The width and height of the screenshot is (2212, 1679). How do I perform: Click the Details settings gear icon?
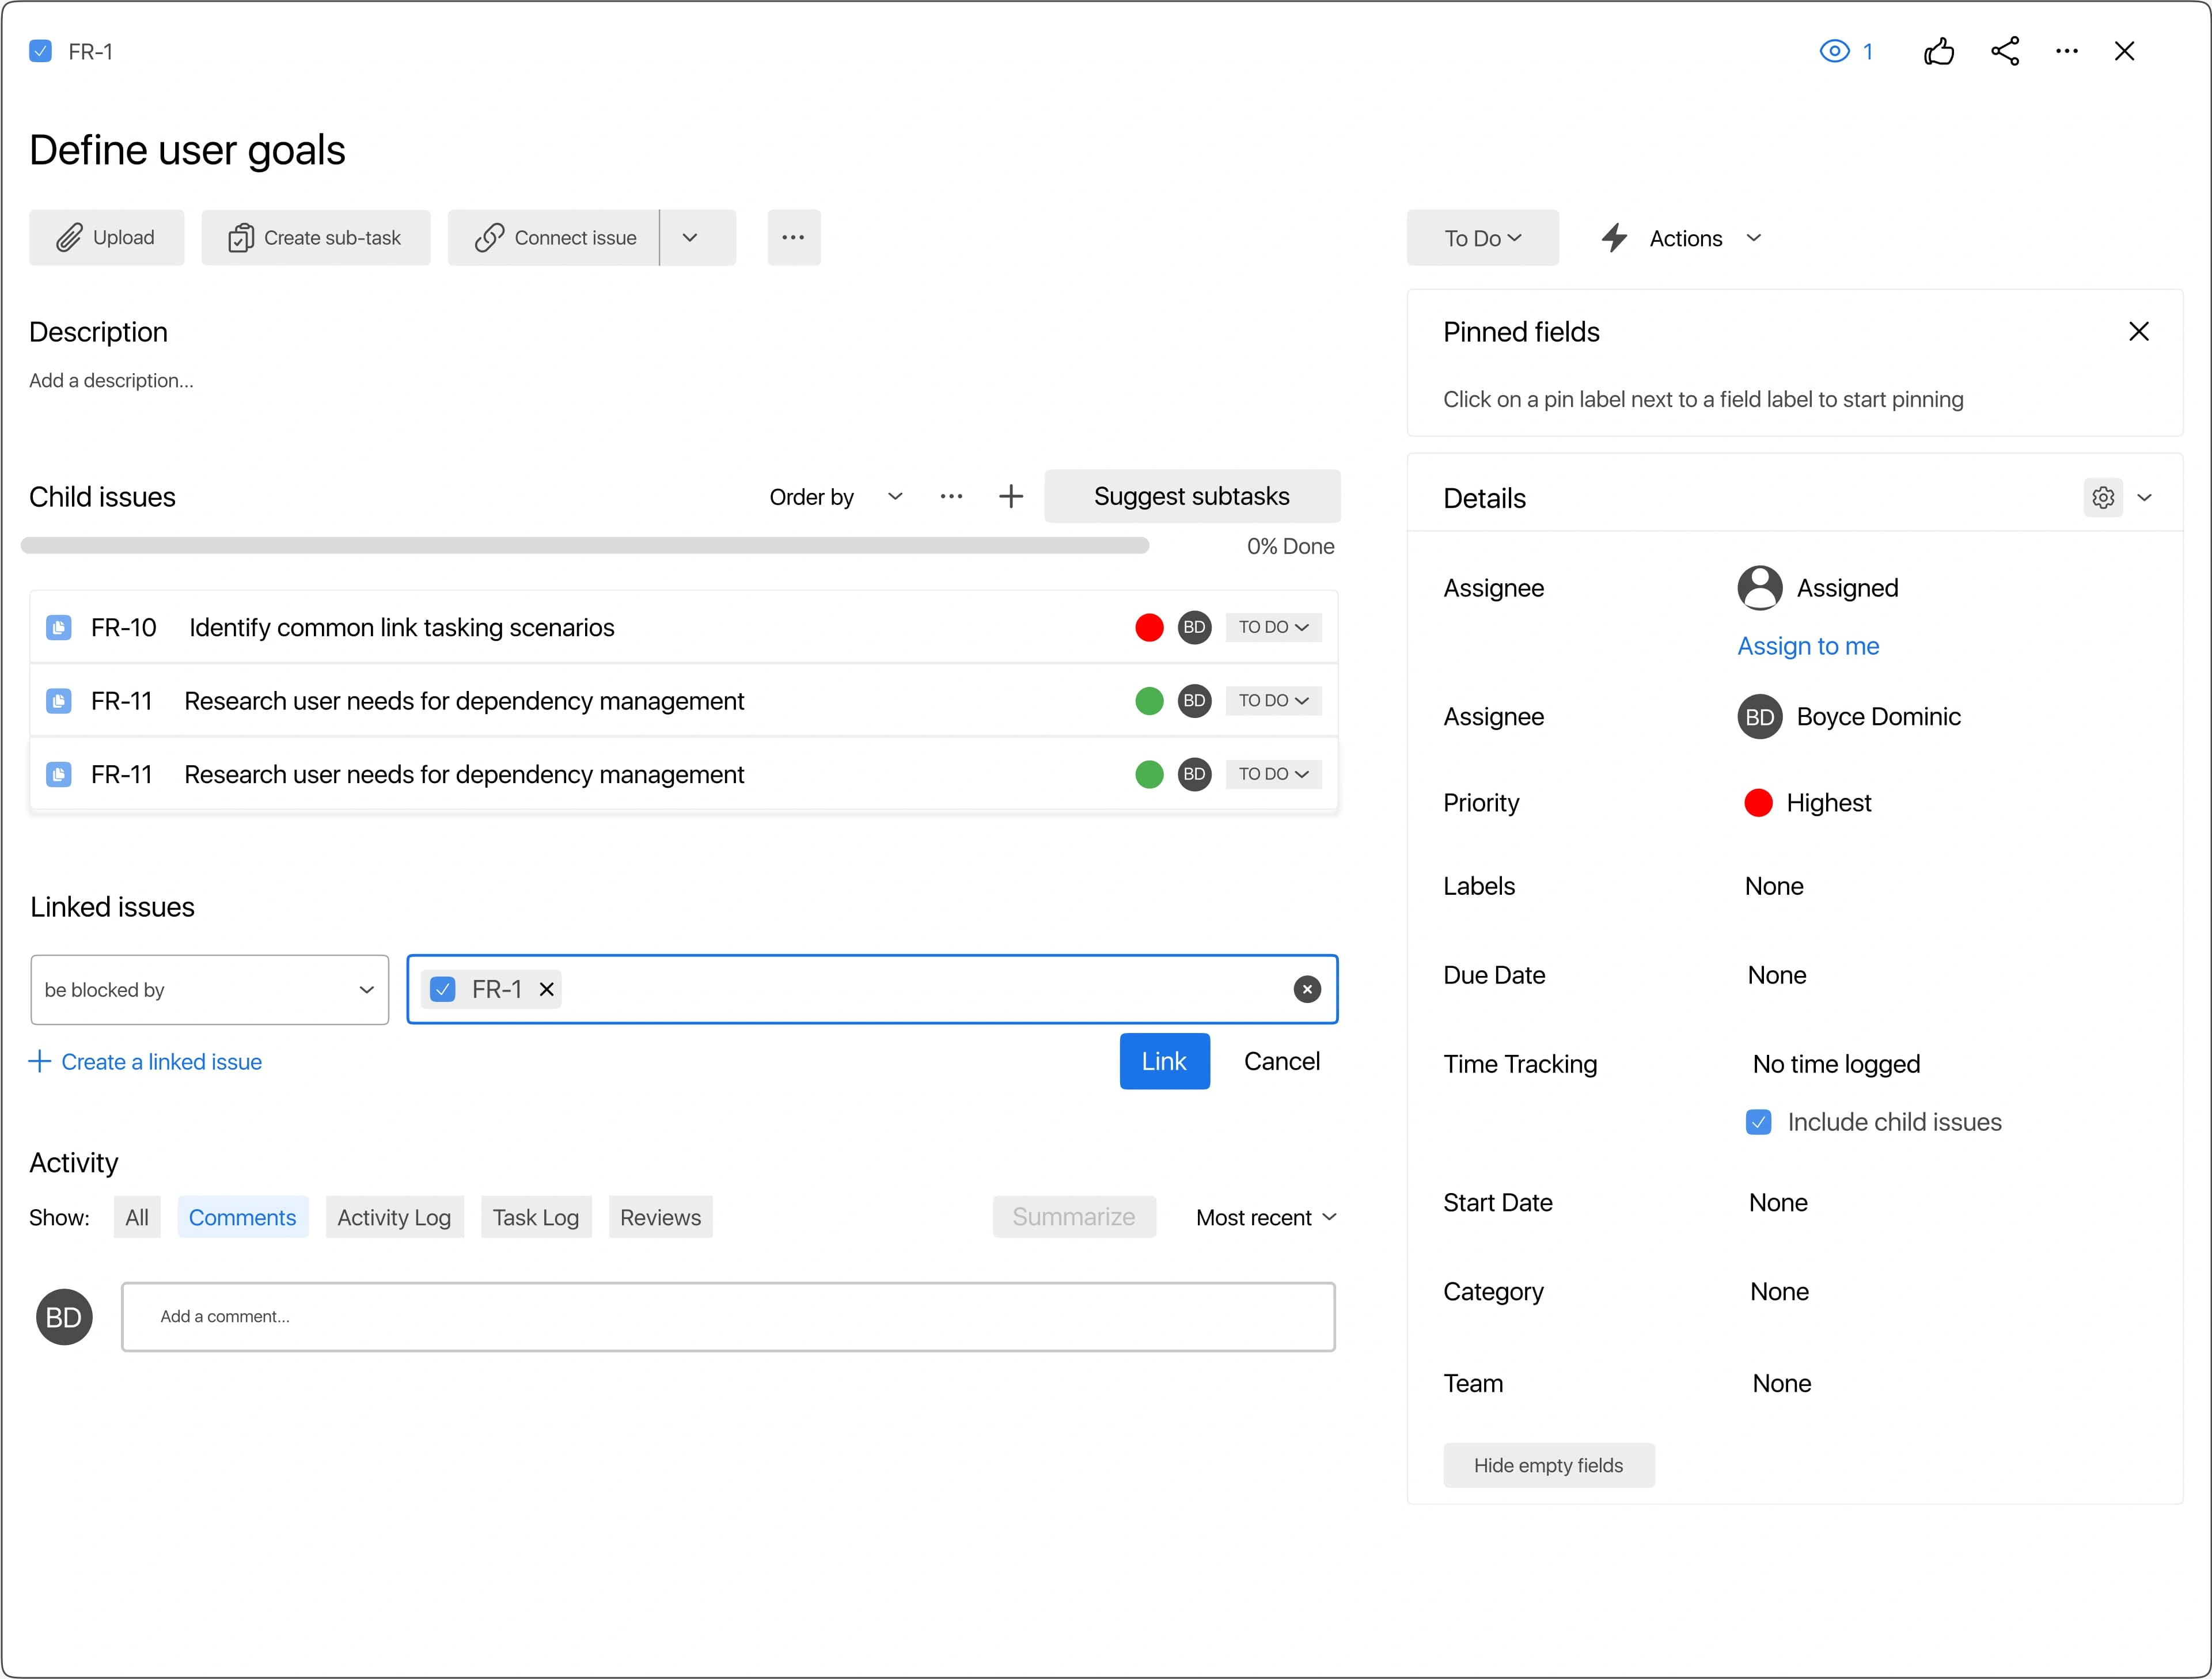pos(2102,498)
